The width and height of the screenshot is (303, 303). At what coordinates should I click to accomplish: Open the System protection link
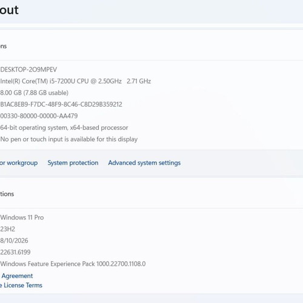(73, 163)
